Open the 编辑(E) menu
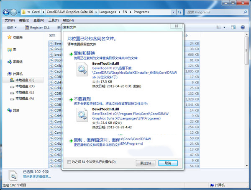The width and height of the screenshot is (251, 190). pos(24,21)
